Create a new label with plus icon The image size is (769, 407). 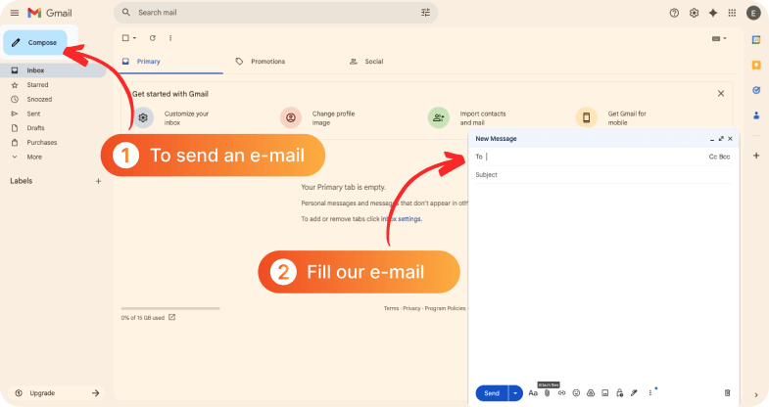click(98, 181)
